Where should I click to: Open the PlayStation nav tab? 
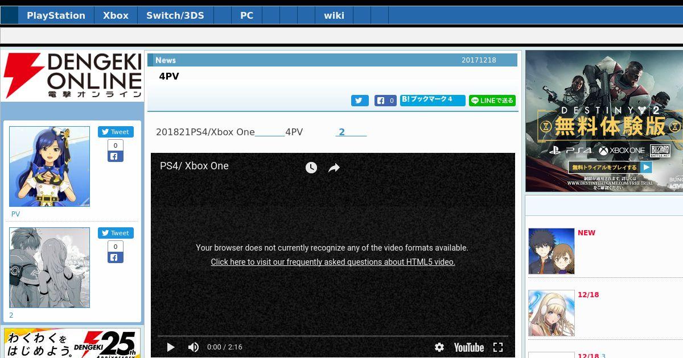56,15
